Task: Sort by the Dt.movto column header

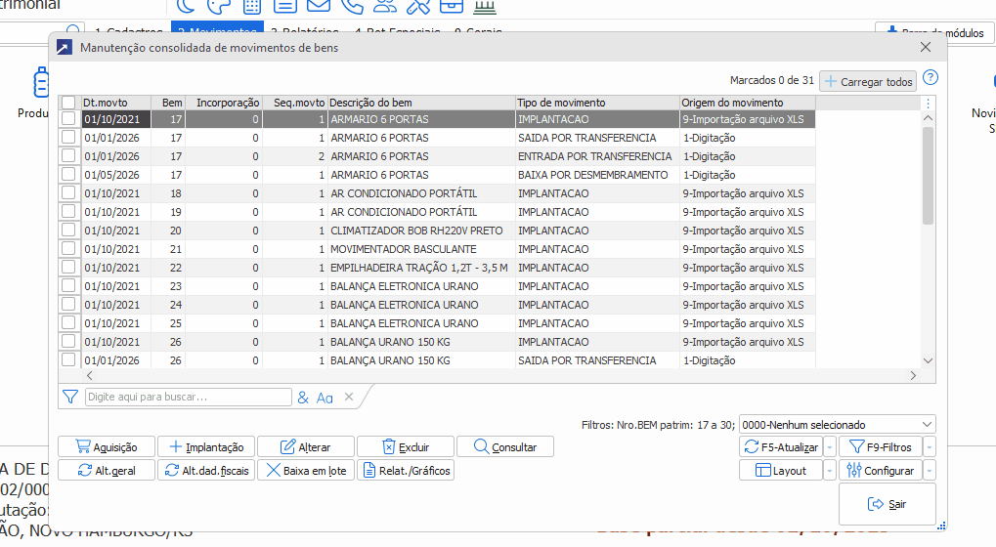Action: pos(115,103)
